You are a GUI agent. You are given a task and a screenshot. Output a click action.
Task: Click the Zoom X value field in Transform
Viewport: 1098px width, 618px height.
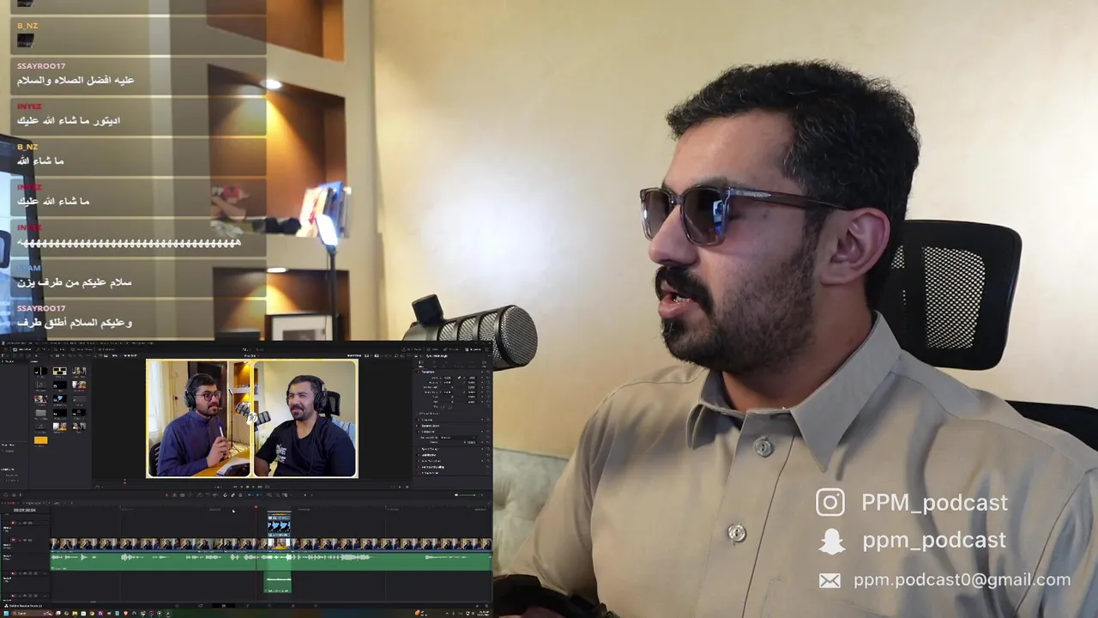tap(447, 378)
